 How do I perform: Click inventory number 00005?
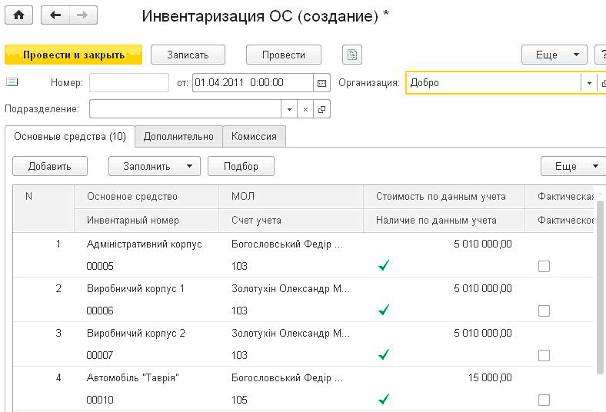[x=100, y=266]
